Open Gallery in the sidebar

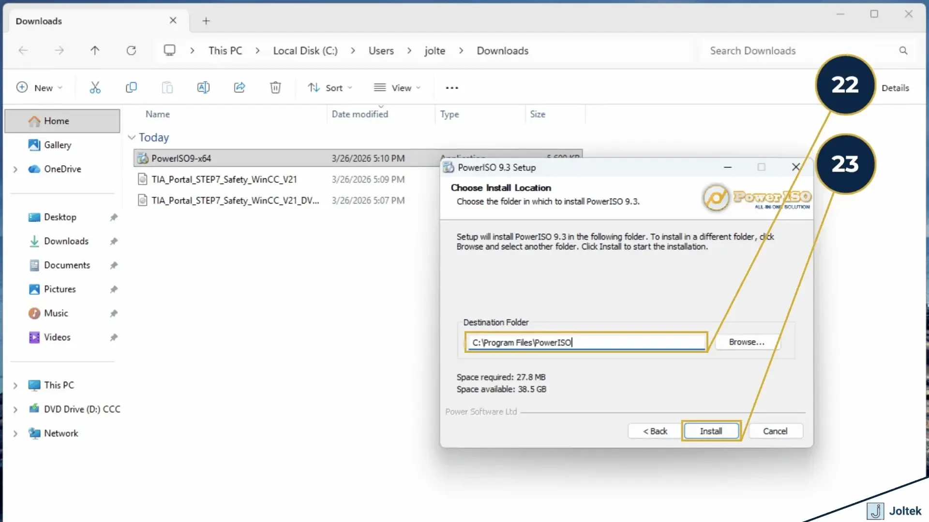[58, 145]
